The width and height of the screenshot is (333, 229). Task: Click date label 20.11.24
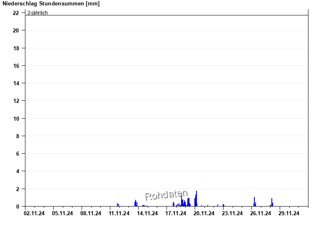(x=204, y=213)
